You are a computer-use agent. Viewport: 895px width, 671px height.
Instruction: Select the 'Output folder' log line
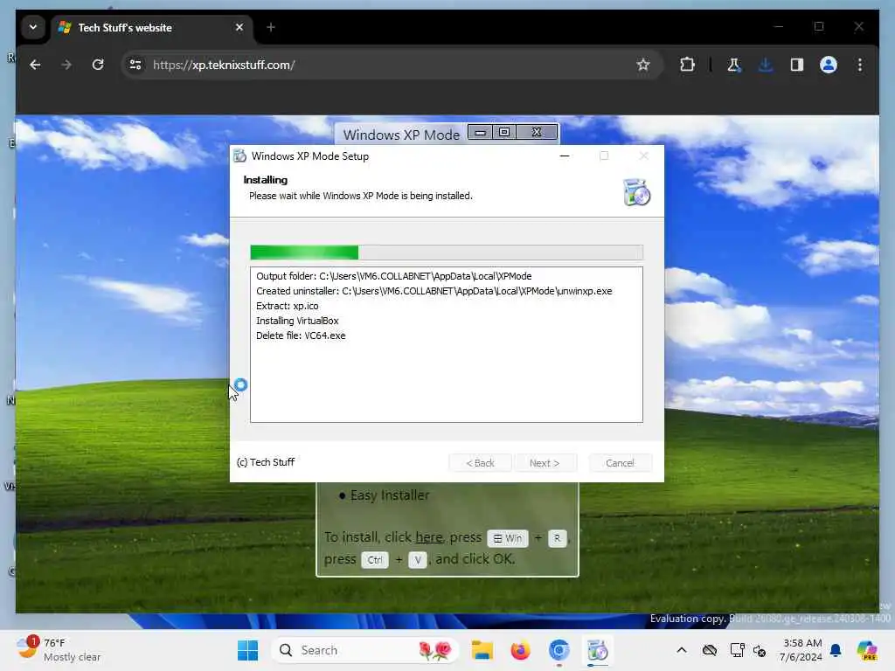pyautogui.click(x=394, y=276)
